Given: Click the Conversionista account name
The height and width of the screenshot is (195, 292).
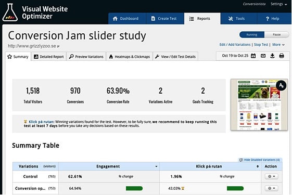Looking at the screenshot, I should tap(254, 4).
